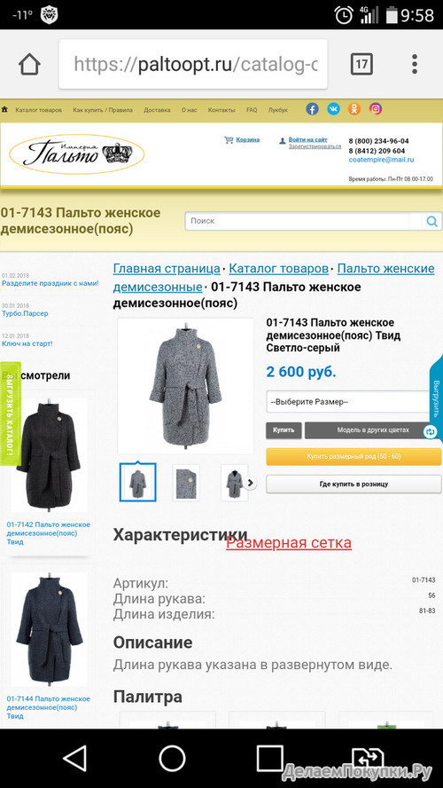This screenshot has width=443, height=788.
Task: Click the search magnifier icon
Action: click(432, 221)
